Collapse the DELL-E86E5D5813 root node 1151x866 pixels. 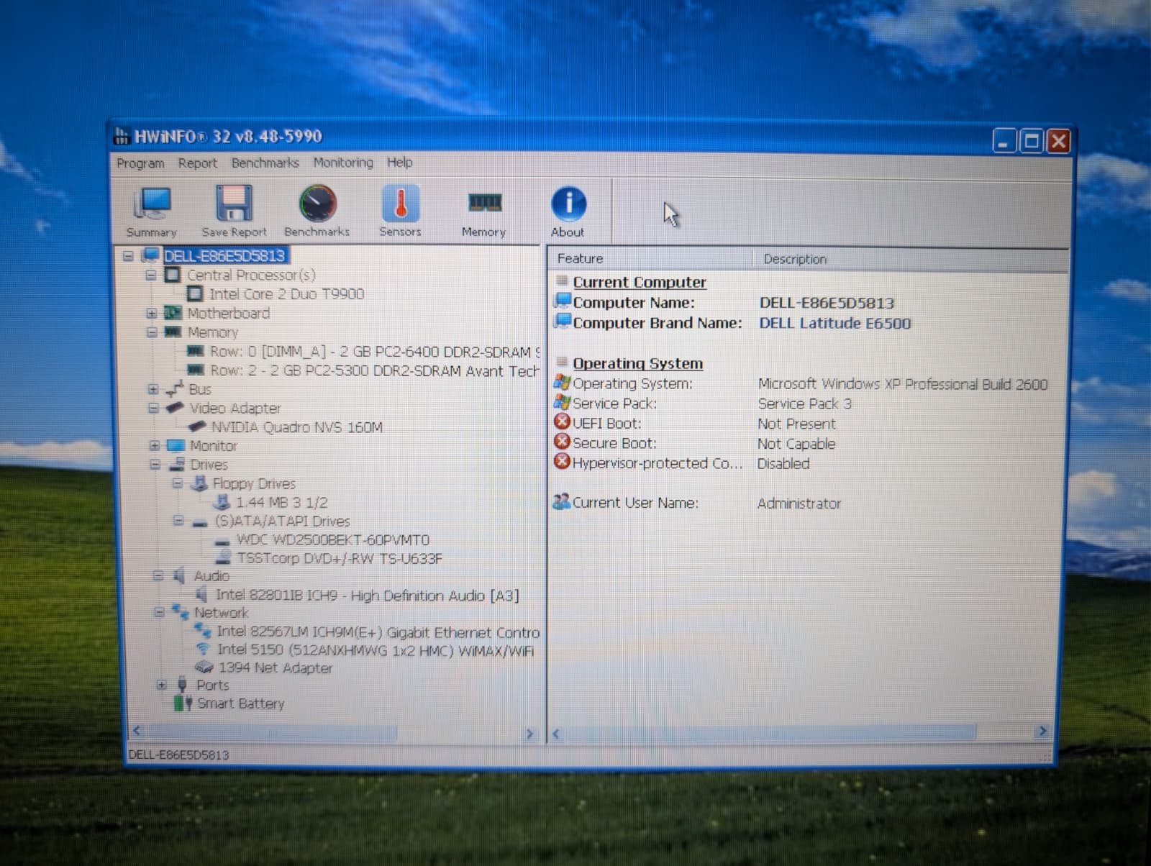pos(128,255)
